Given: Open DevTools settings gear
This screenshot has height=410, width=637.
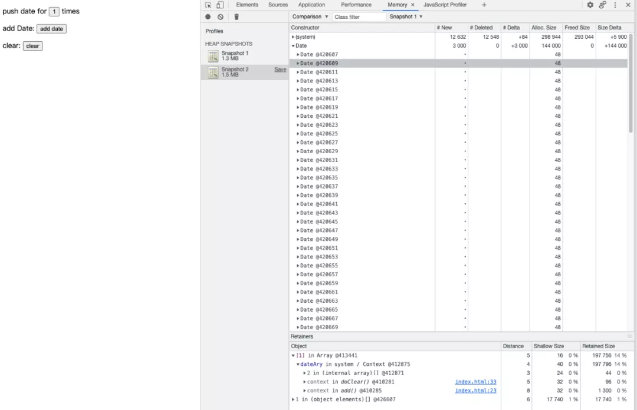Looking at the screenshot, I should click(x=590, y=5).
